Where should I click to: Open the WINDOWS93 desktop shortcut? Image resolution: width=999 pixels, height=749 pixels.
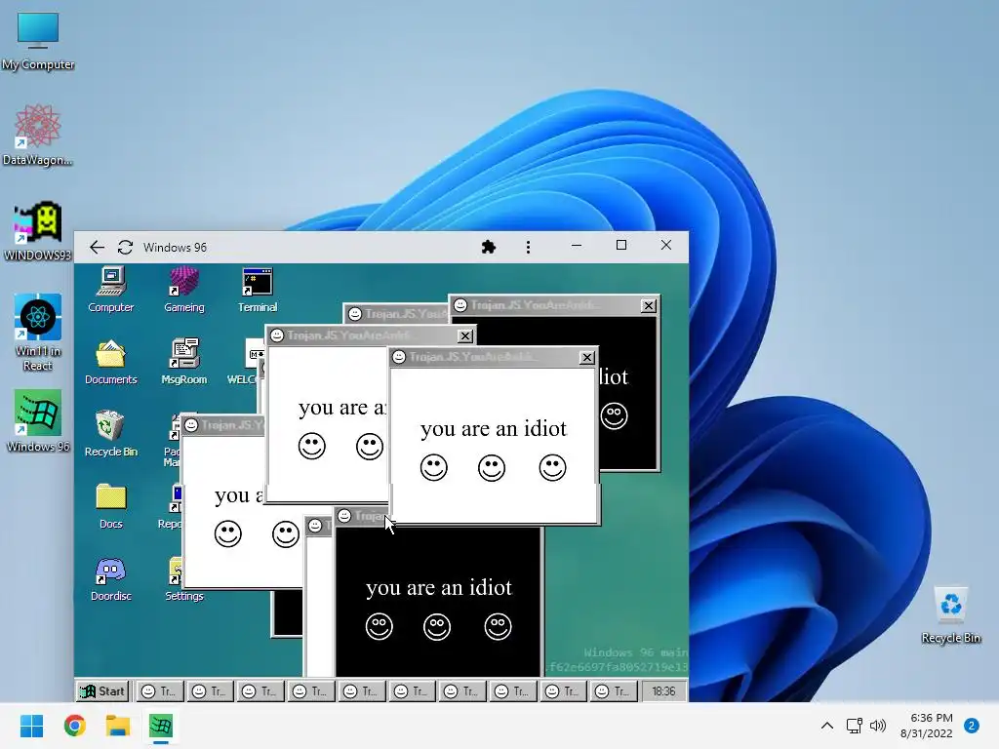pos(38,230)
